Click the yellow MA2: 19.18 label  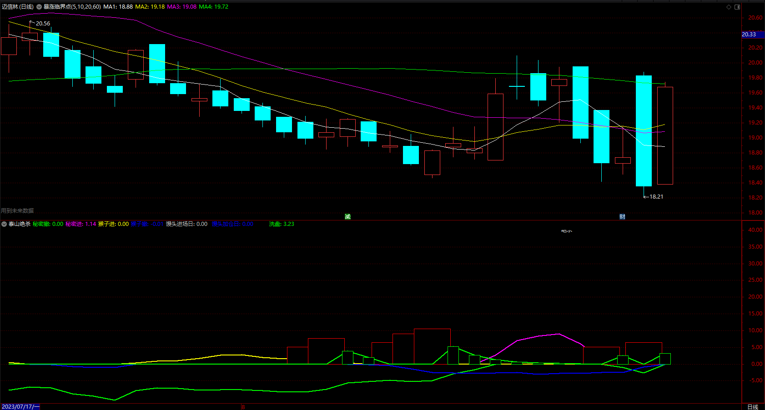150,7
